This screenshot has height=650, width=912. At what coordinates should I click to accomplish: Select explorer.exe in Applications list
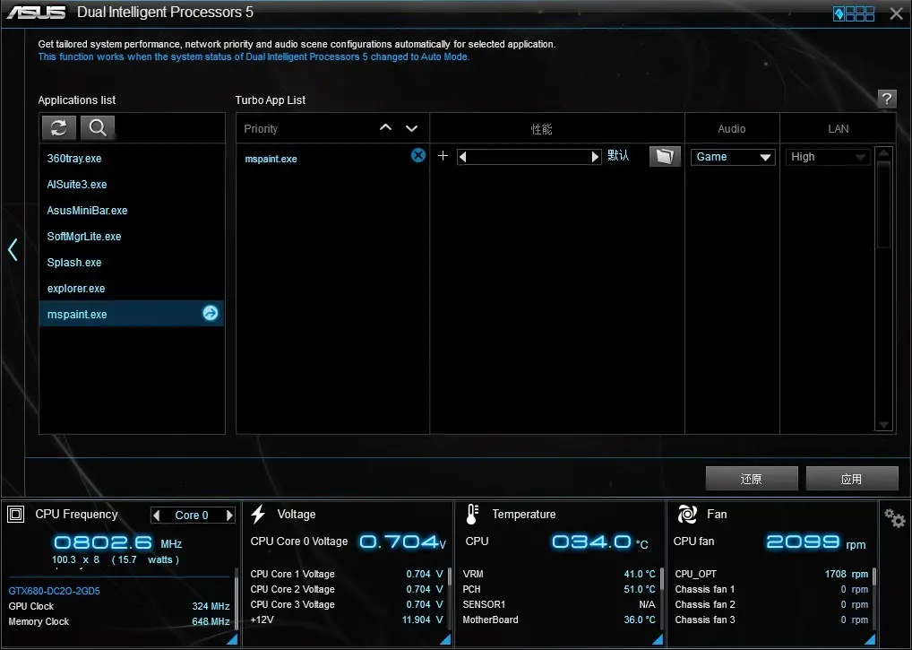(x=132, y=289)
